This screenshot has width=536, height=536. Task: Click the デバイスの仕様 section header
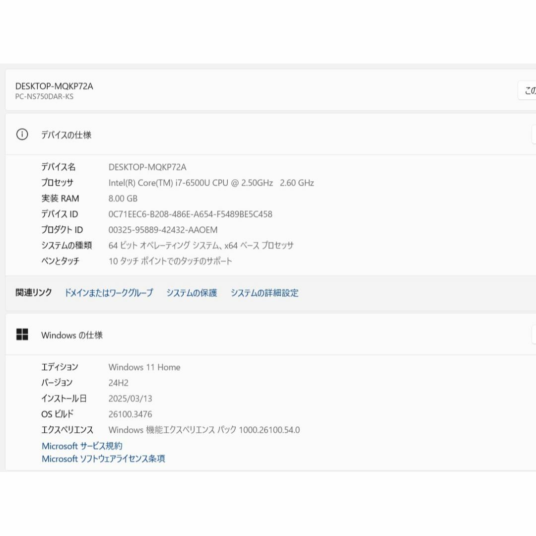[271, 134]
